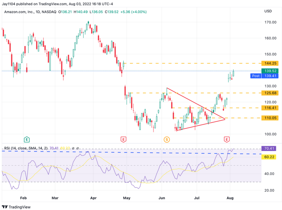Click the blue Post label
The image size is (282, 210).
point(255,76)
